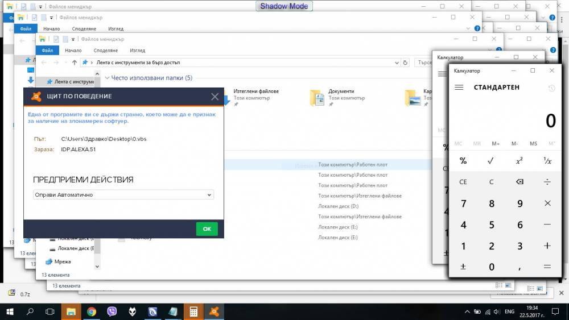This screenshot has width=569, height=320.
Task: Click MS memory store key
Action: point(533,143)
